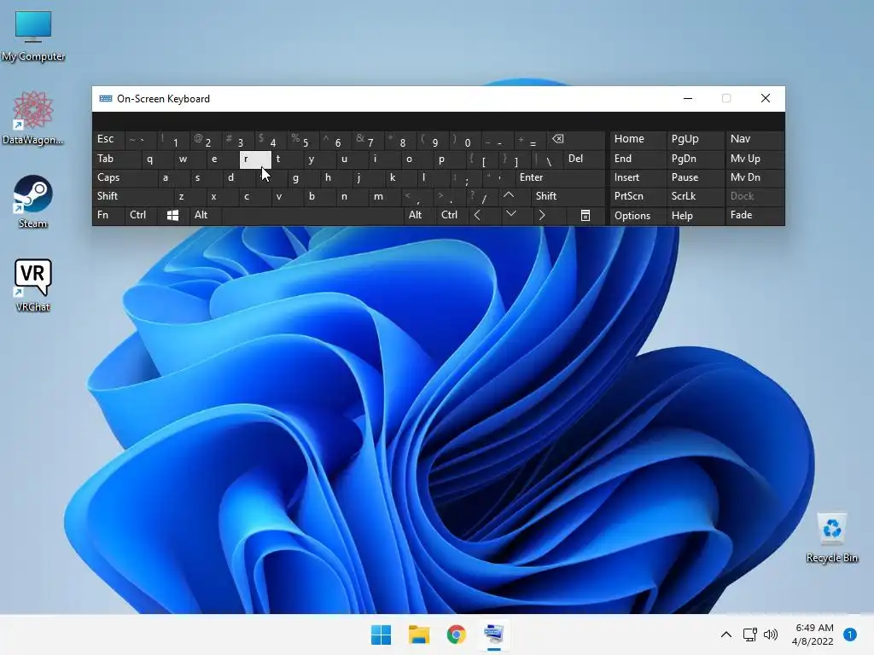Screen dimensions: 874x655
Task: Click the Esc key
Action: (x=108, y=139)
